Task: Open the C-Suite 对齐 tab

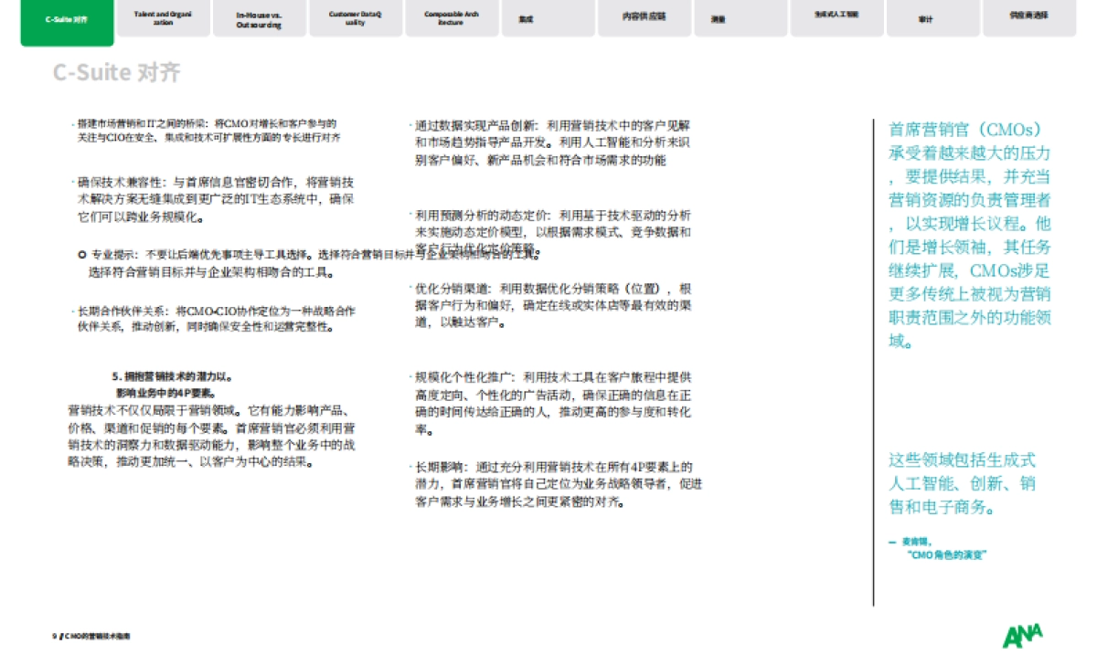Action: pyautogui.click(x=68, y=19)
